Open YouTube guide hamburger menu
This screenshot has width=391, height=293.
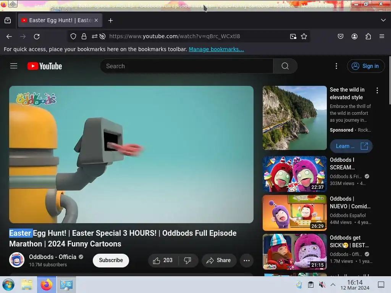14,66
